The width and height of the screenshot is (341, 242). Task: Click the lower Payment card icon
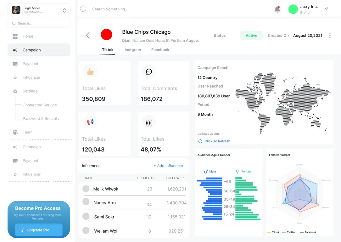click(x=15, y=161)
